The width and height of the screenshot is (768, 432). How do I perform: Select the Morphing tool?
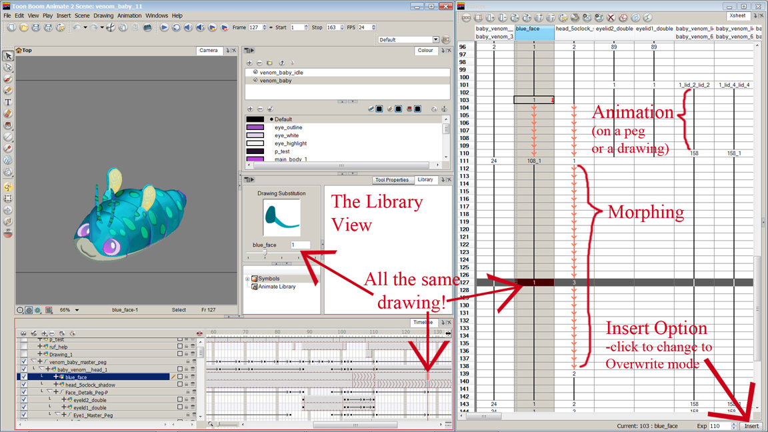point(8,160)
